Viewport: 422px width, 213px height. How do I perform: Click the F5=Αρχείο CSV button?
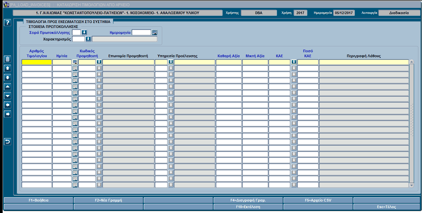[318, 200]
